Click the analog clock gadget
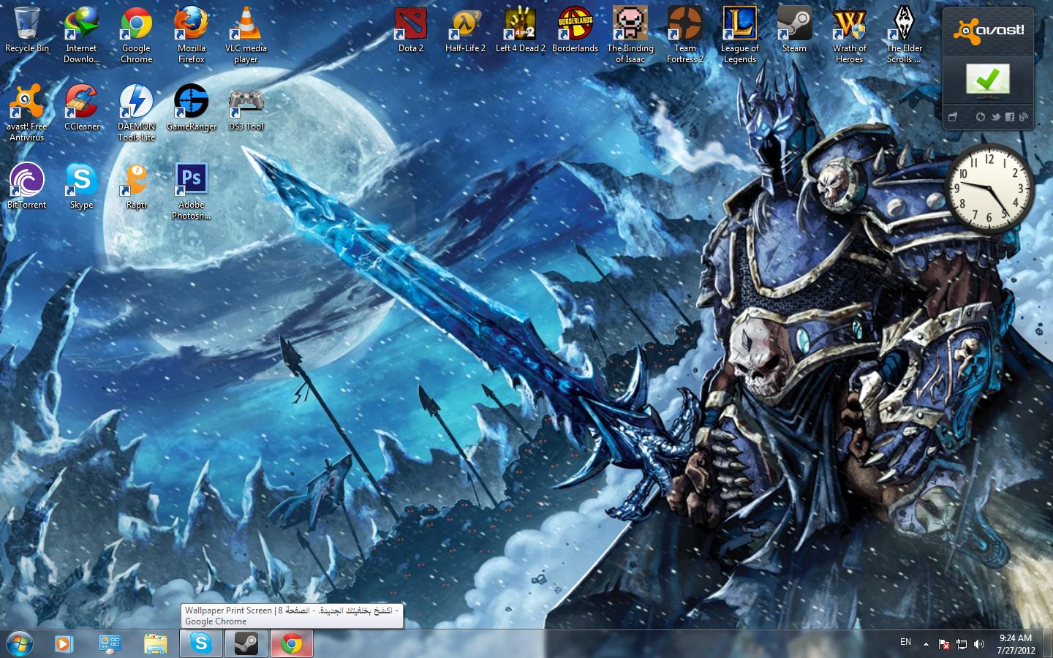 tap(989, 189)
